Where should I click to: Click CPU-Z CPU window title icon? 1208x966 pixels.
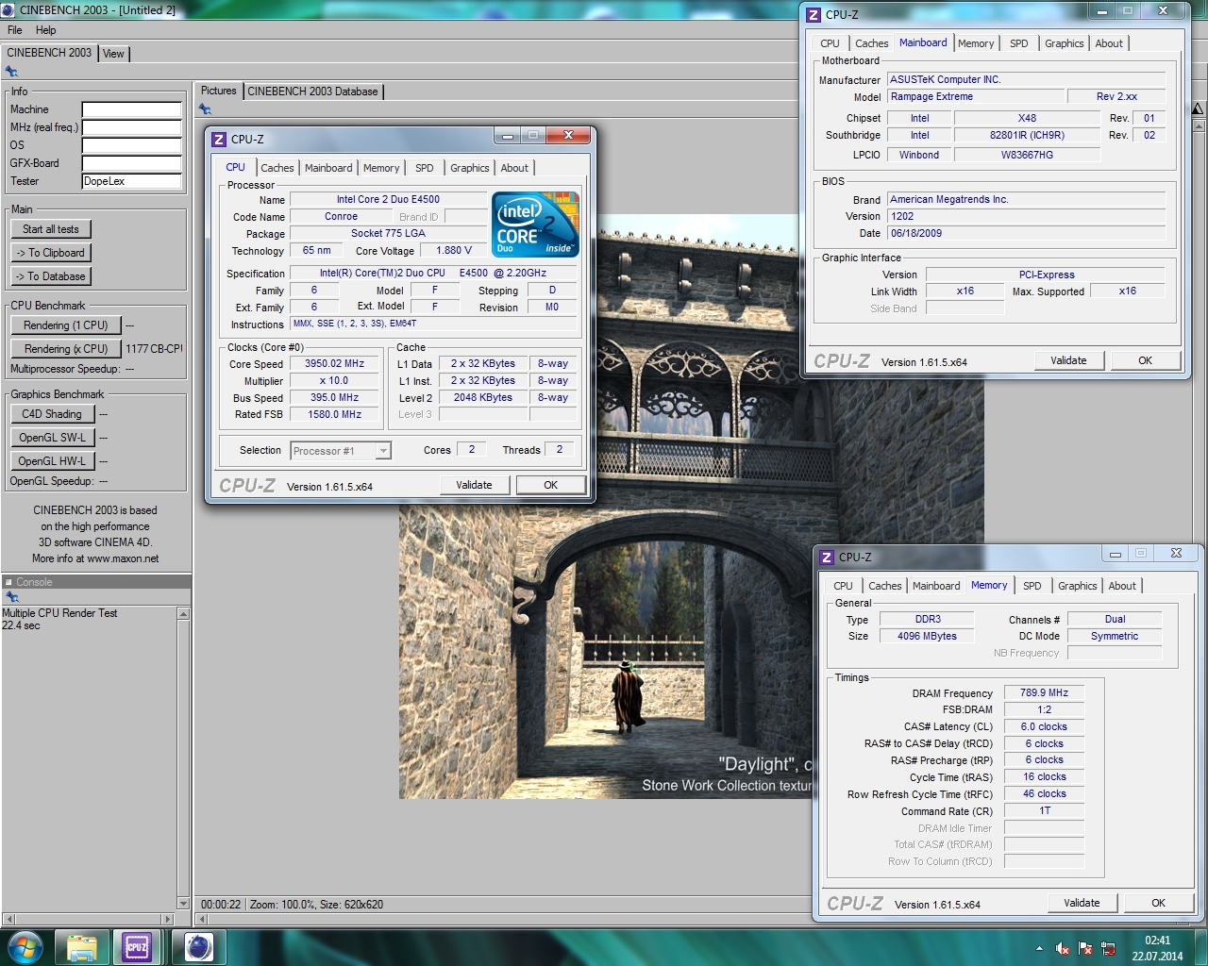(x=219, y=139)
